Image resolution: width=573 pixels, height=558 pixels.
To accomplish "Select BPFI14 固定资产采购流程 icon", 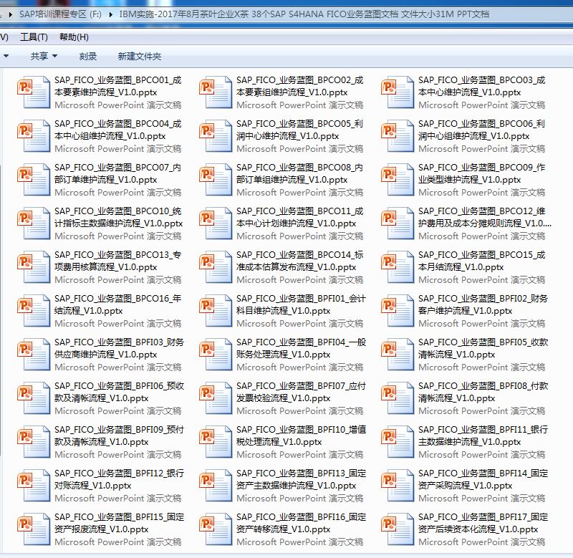I will tap(398, 485).
